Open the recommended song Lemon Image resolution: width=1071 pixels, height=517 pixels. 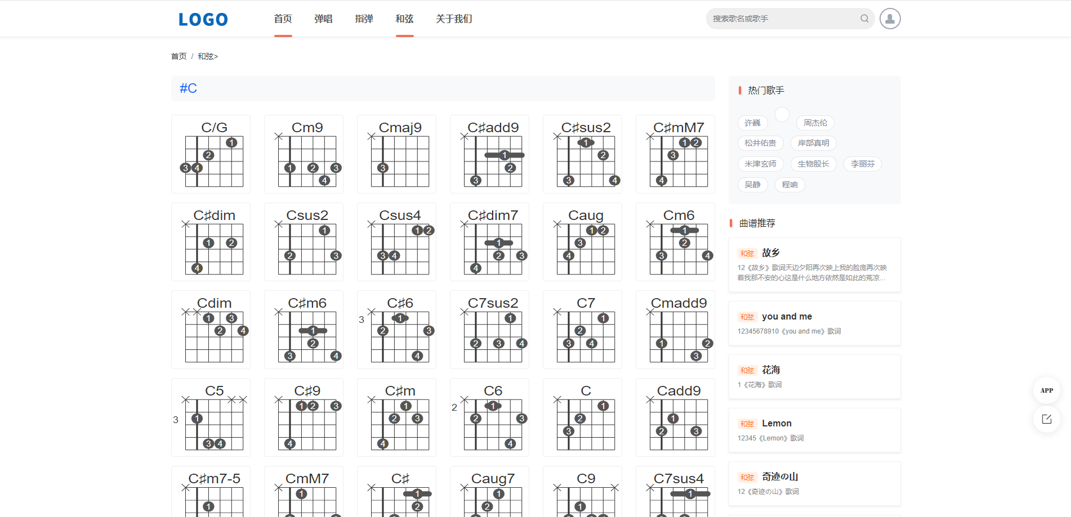pyautogui.click(x=777, y=423)
